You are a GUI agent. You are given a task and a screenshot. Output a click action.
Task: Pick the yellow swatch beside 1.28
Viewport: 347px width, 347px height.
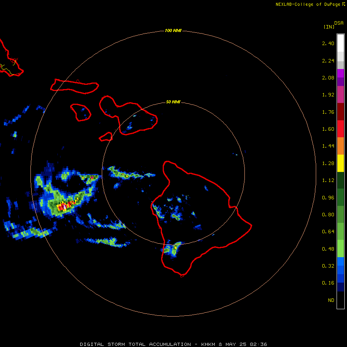click(x=340, y=163)
